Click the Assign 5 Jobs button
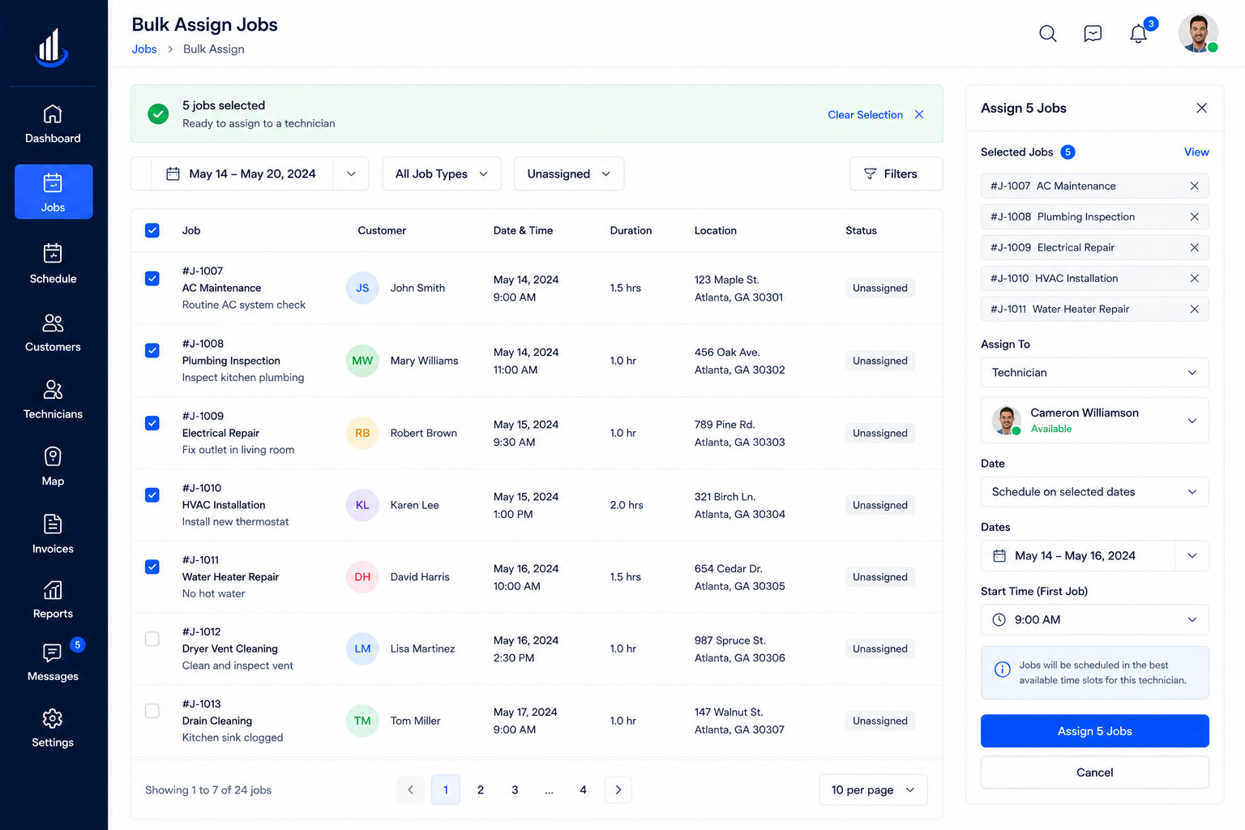Image resolution: width=1245 pixels, height=830 pixels. (x=1094, y=730)
